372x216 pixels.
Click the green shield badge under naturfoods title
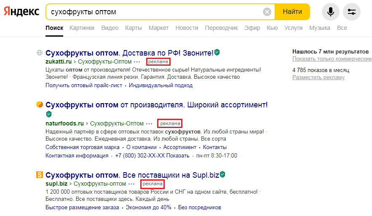point(49,114)
